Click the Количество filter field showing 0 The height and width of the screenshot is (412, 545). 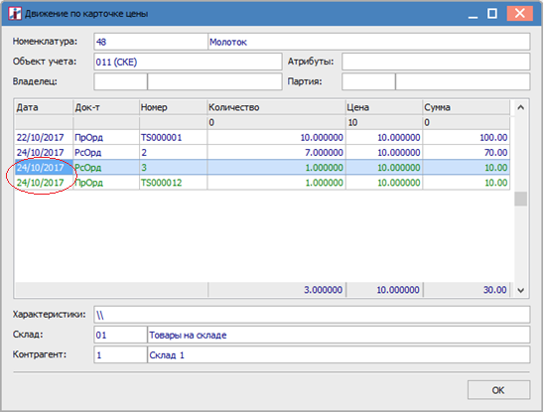tap(276, 122)
